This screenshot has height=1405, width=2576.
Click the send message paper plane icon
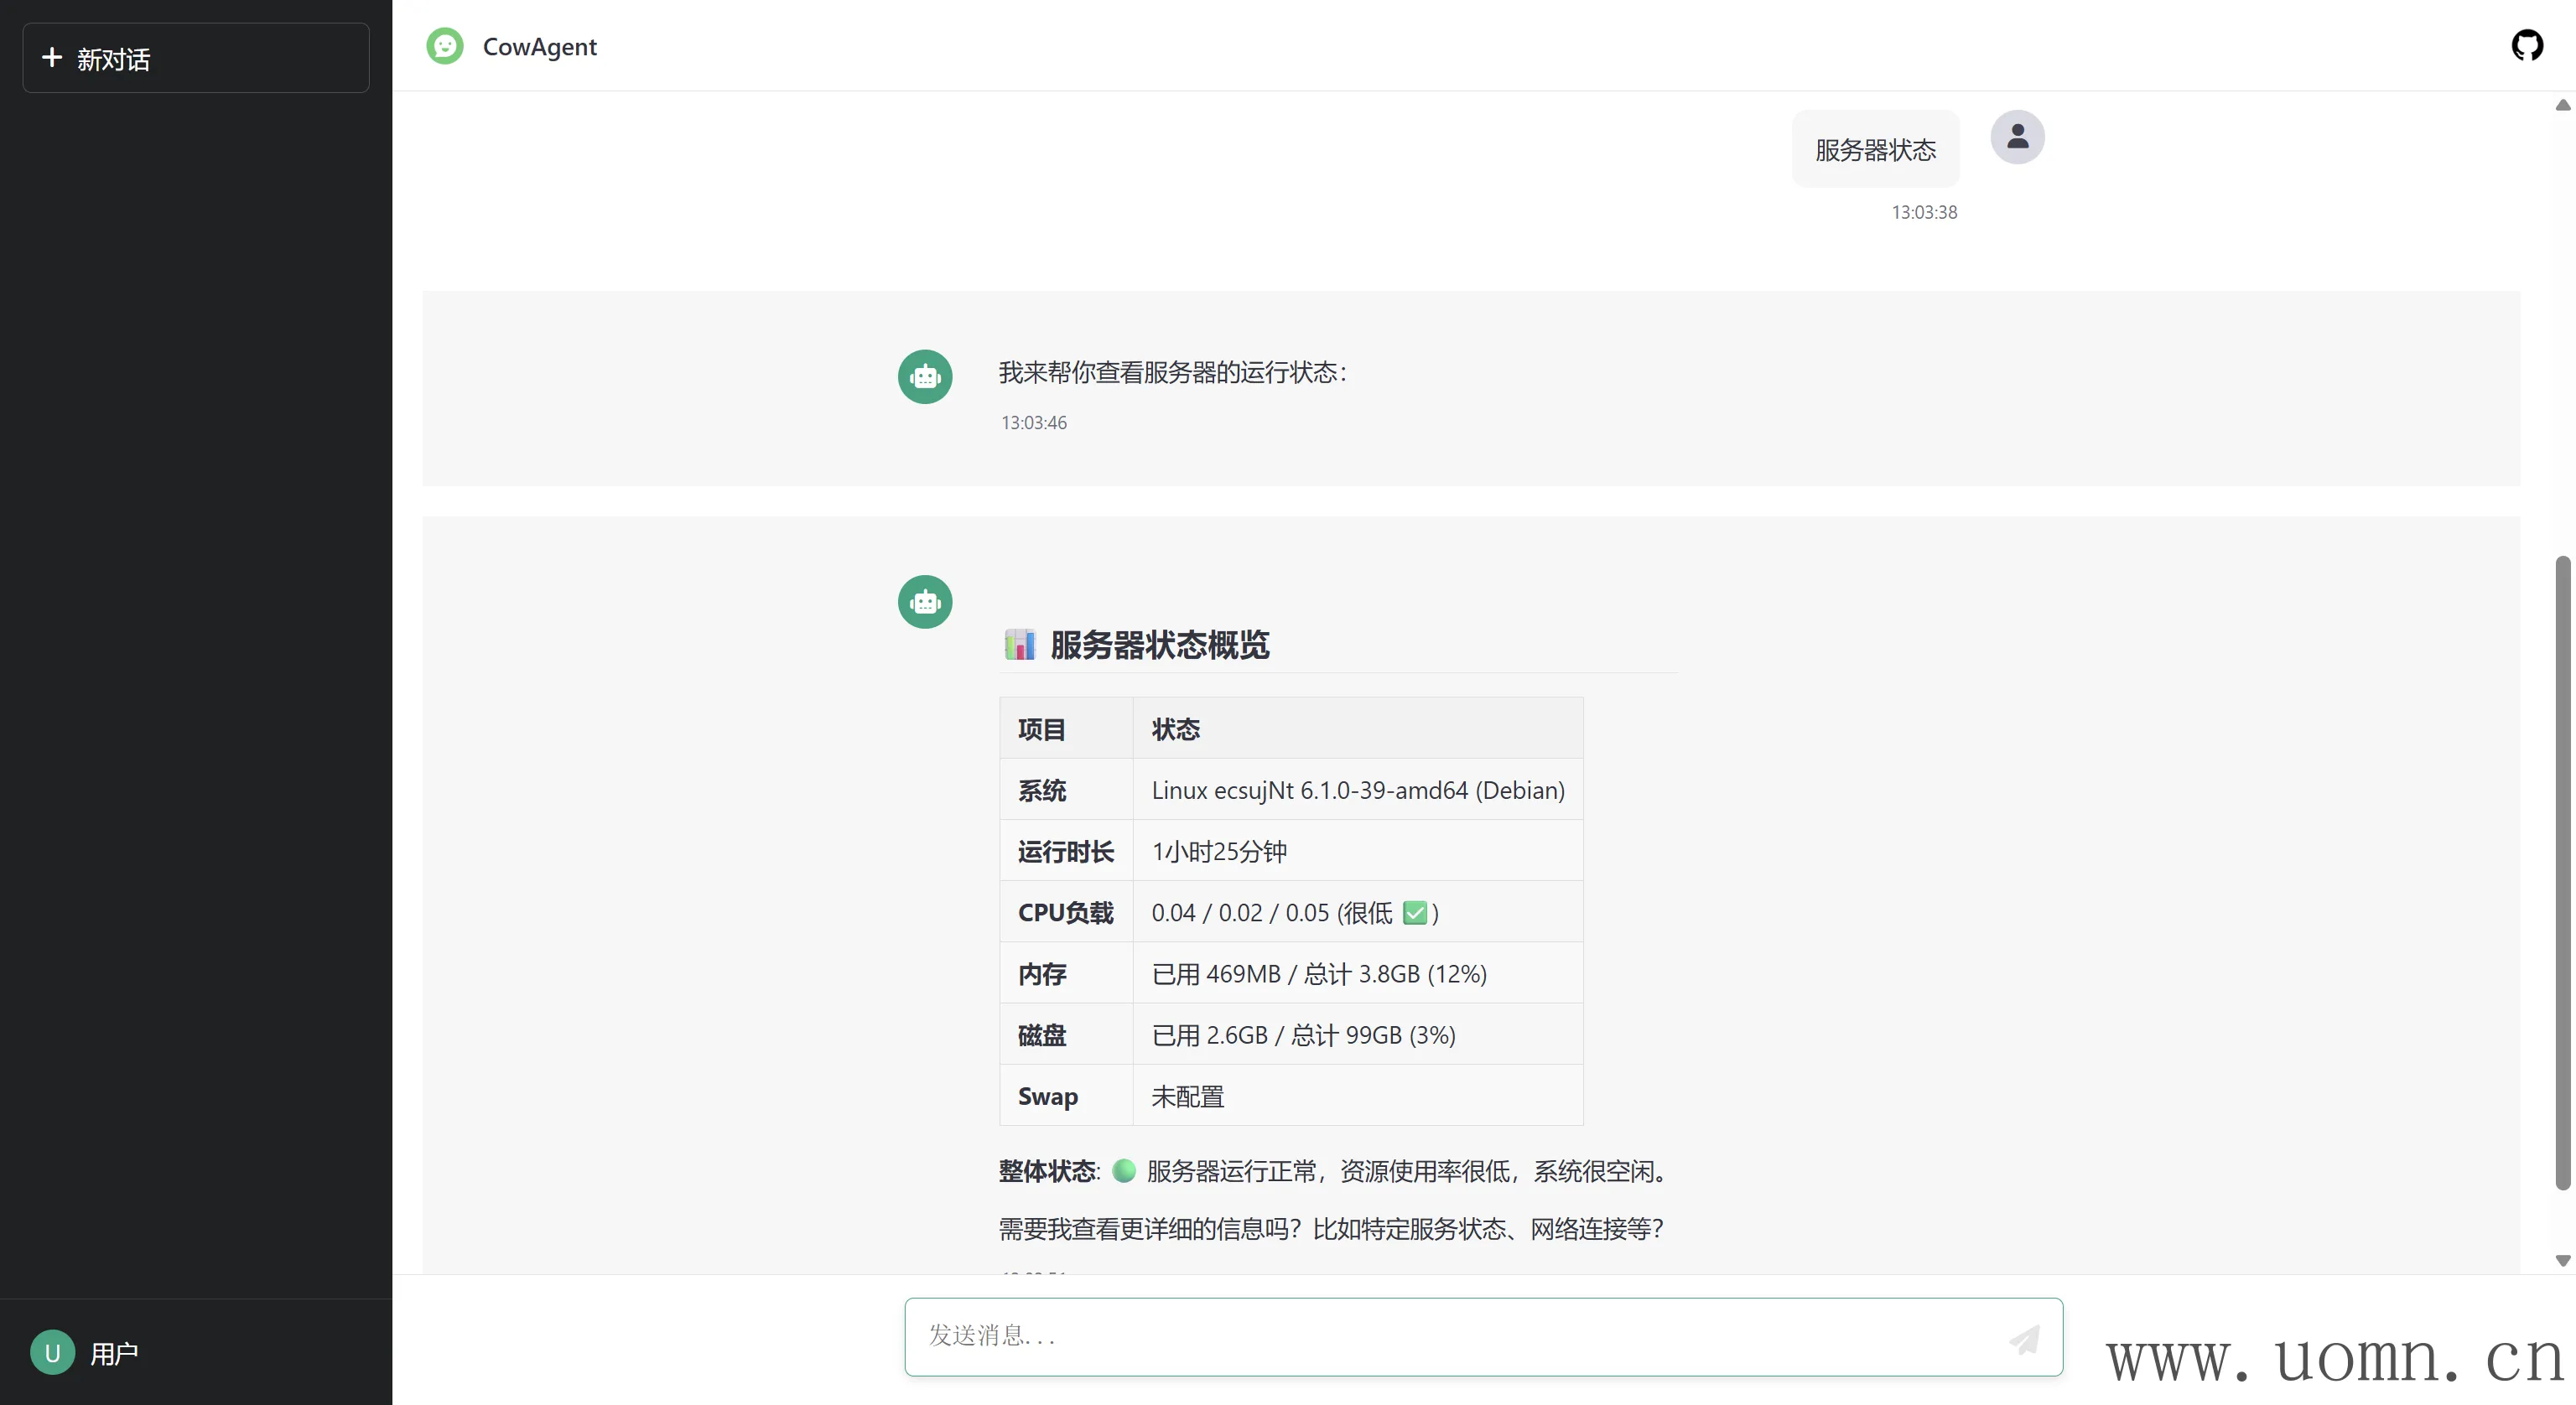pyautogui.click(x=2024, y=1339)
